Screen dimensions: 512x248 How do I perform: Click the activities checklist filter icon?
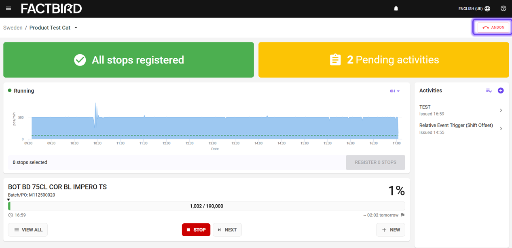pyautogui.click(x=489, y=91)
